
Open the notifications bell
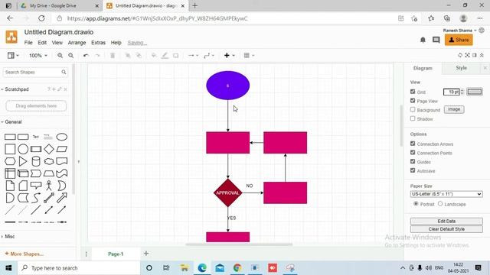pyautogui.click(x=423, y=40)
